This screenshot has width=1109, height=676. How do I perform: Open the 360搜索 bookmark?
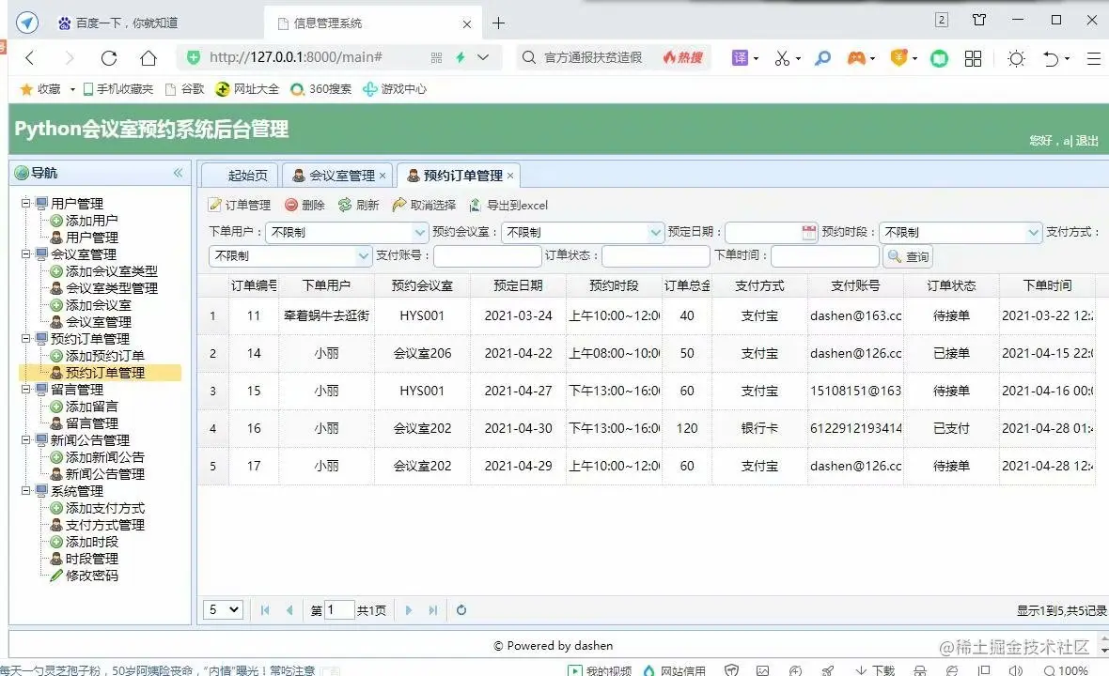[x=321, y=89]
